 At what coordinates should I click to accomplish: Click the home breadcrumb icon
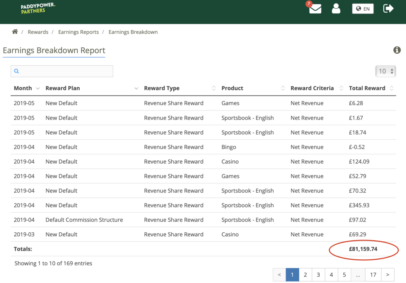[x=15, y=32]
